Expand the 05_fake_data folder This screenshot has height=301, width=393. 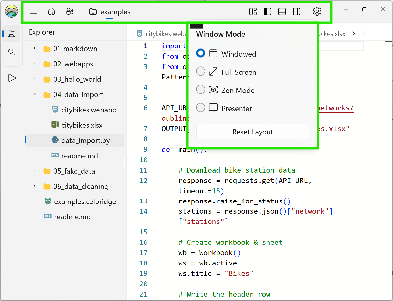pos(34,171)
